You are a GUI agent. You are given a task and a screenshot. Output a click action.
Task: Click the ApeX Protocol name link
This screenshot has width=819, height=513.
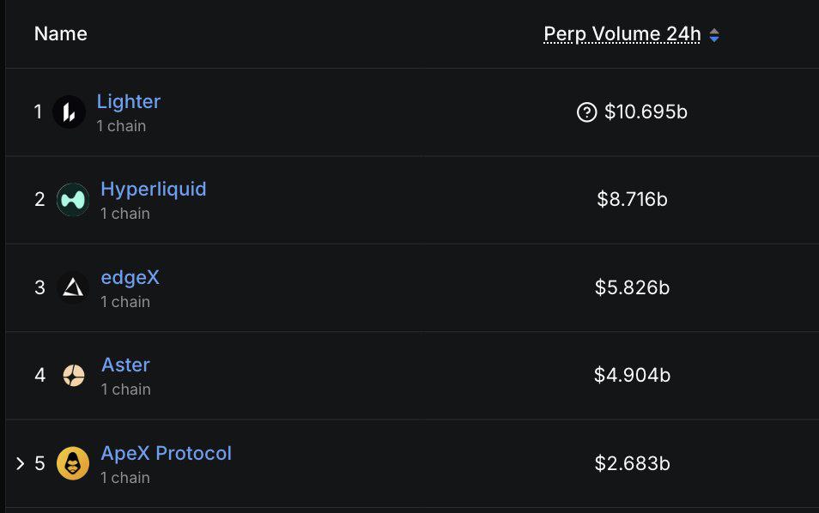(167, 453)
